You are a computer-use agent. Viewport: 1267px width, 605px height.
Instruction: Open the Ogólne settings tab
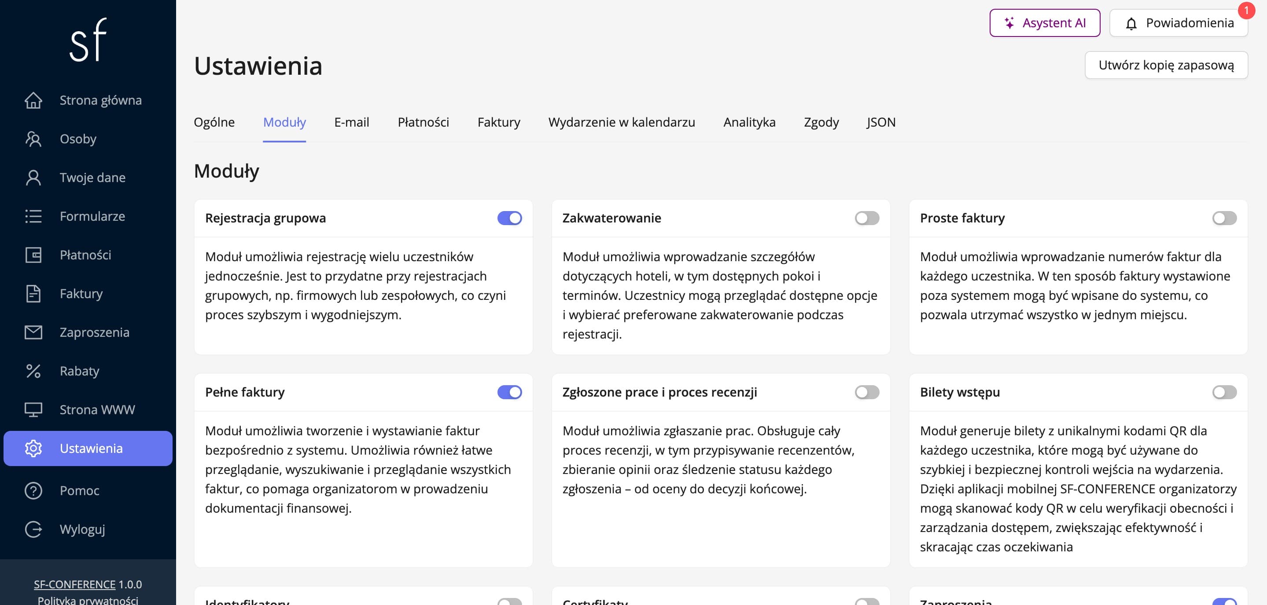click(214, 122)
